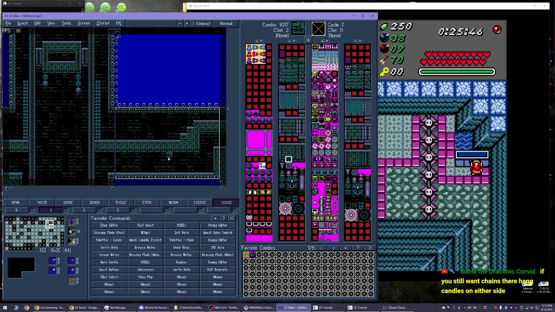Click the Item Editor favorite command
The image size is (555, 312).
(109, 225)
